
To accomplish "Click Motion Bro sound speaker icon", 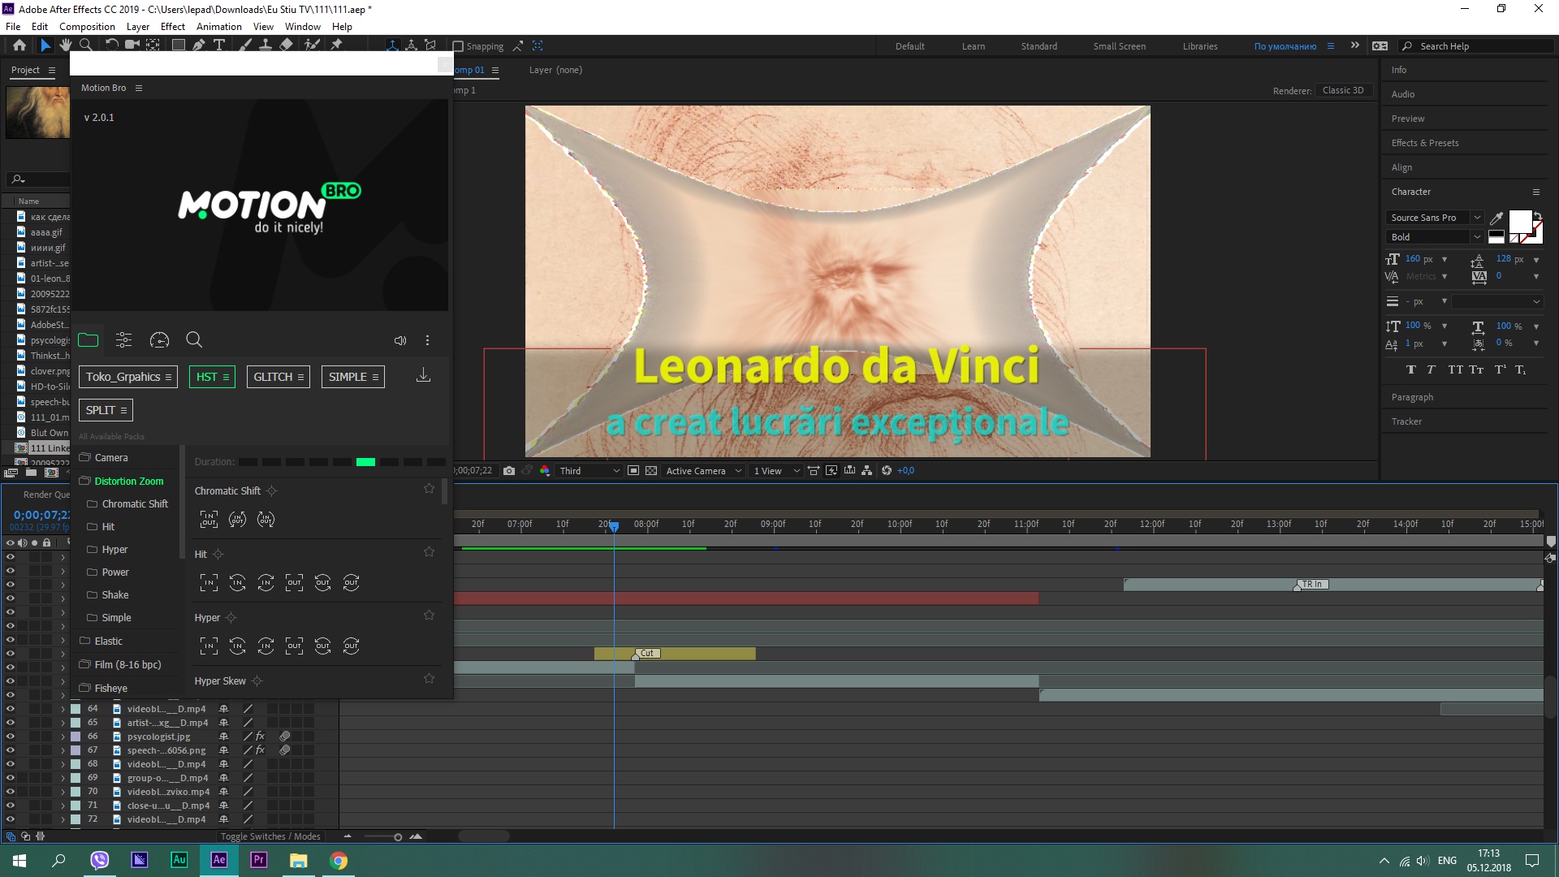I will pyautogui.click(x=399, y=341).
